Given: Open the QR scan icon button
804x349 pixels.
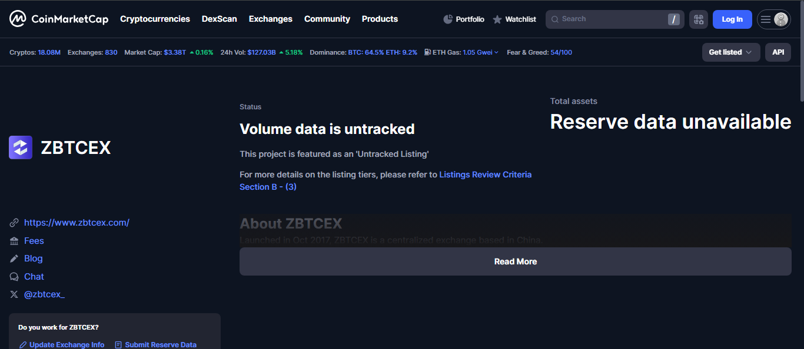Looking at the screenshot, I should click(x=699, y=19).
